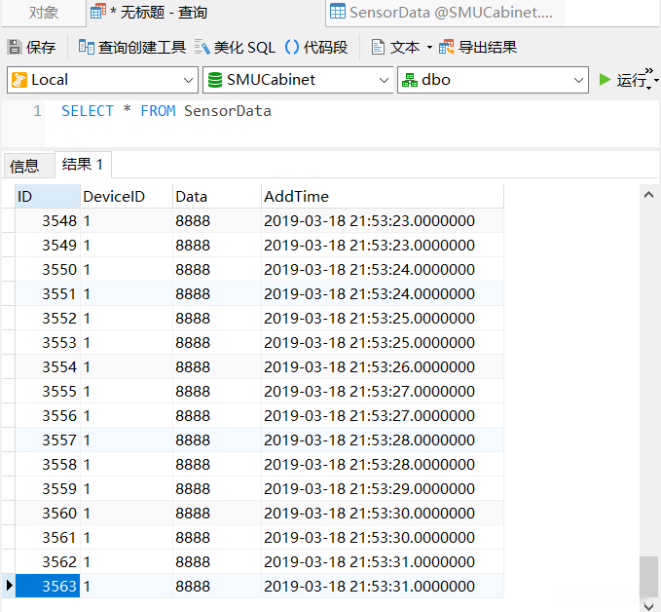
Task: Click the Data cell 8888 in row 3563
Action: [217, 587]
